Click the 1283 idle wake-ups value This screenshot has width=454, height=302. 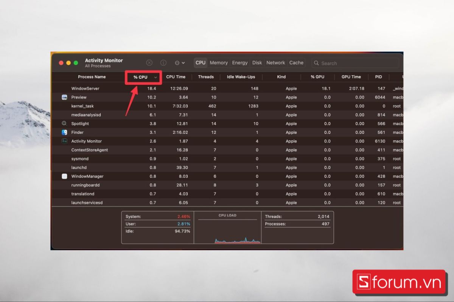click(x=253, y=106)
